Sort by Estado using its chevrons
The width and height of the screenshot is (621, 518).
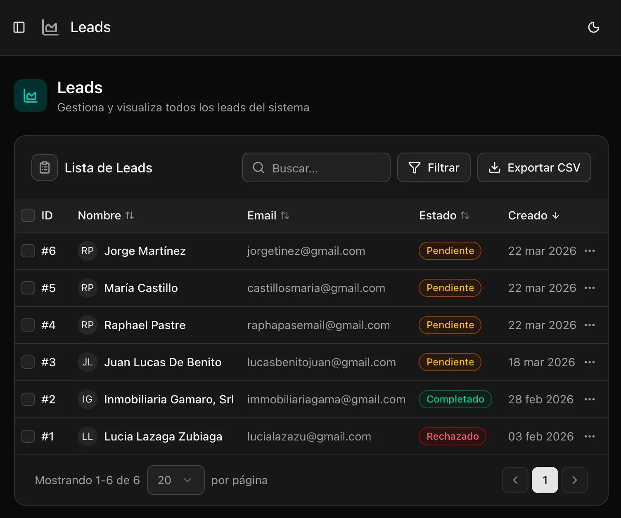tap(466, 215)
